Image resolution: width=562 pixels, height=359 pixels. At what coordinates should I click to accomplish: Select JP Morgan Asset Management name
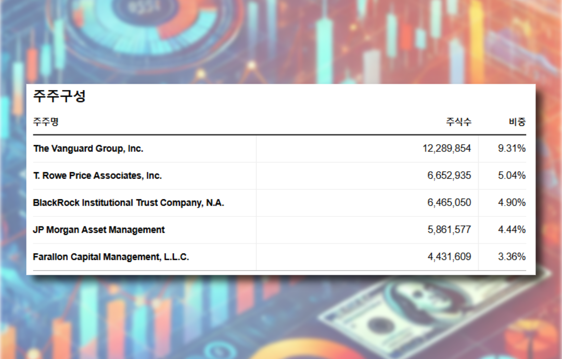[98, 229]
